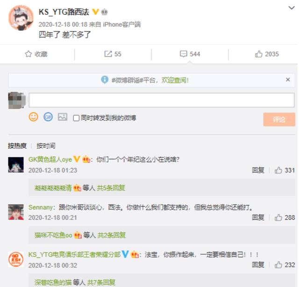
Task: Like the GK黄色超人oye comment with 331 likes
Action: tap(278, 170)
